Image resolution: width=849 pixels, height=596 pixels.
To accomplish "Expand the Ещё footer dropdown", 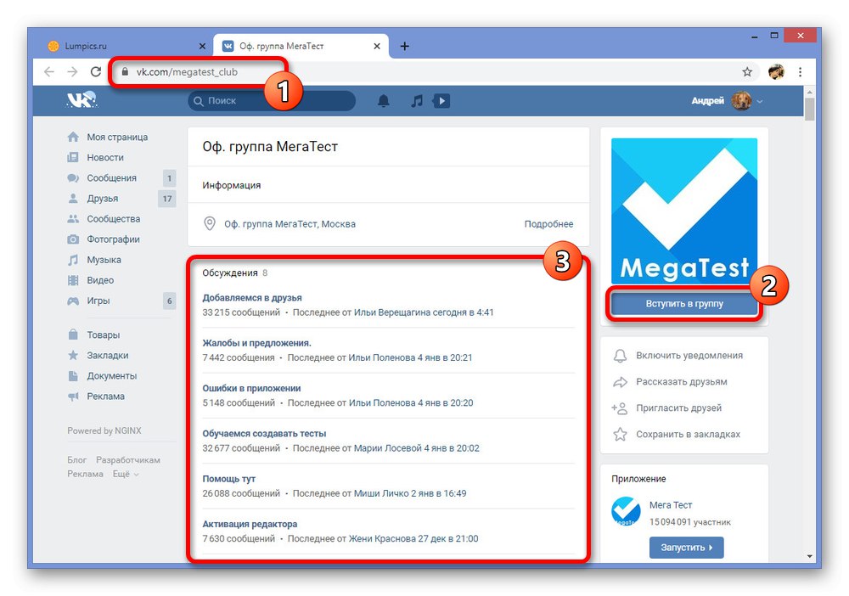I will click(126, 475).
